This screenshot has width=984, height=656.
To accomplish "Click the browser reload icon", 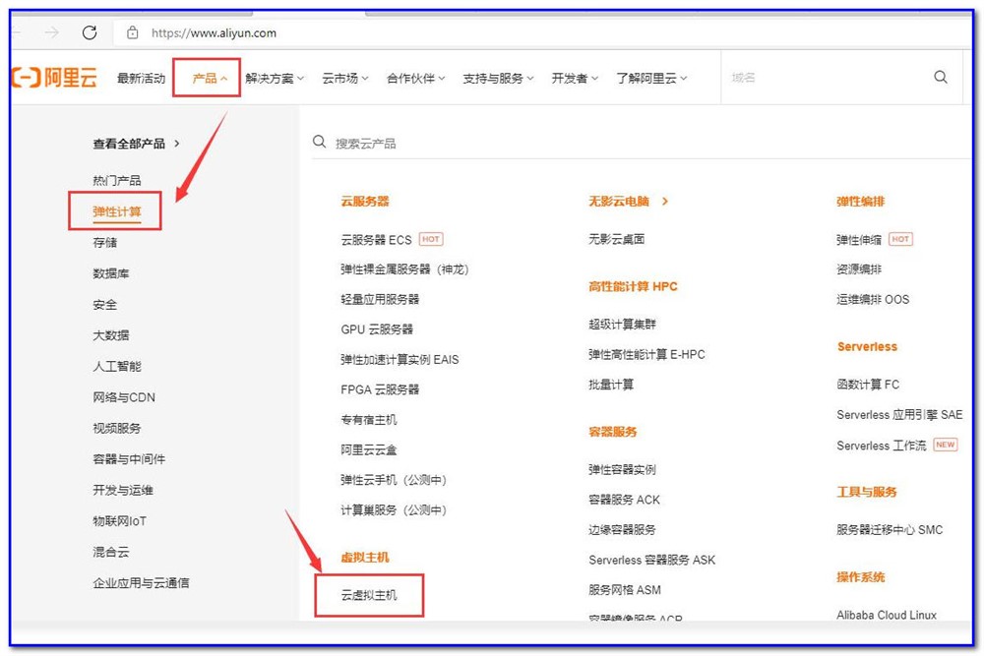I will (x=90, y=32).
